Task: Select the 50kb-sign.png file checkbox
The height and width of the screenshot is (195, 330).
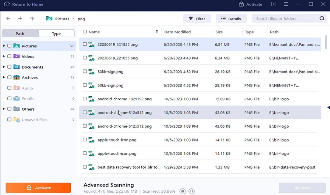Action: pos(85,71)
